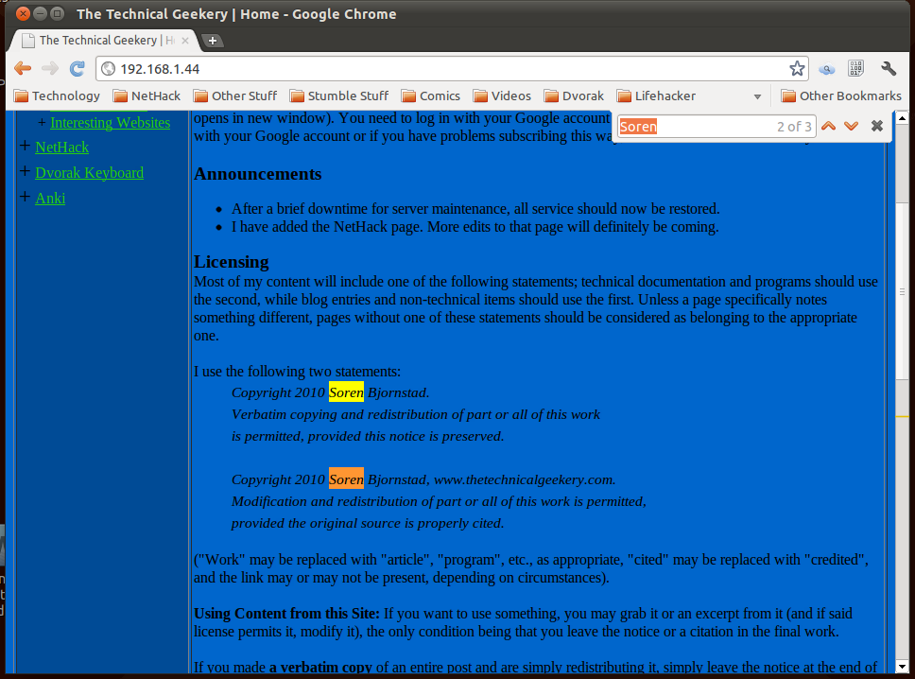
Task: Click the cloud extension icon
Action: coord(826,69)
